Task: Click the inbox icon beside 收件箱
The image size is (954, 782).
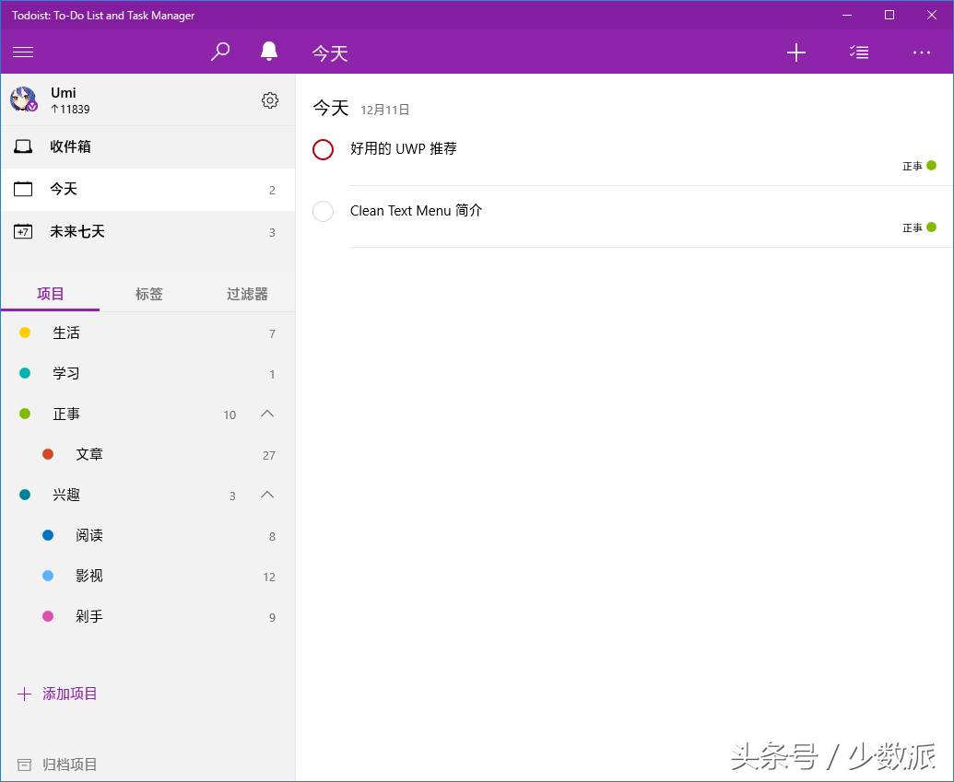Action: [23, 146]
